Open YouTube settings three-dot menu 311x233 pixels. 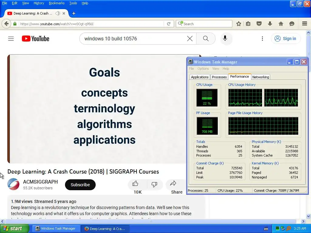[x=262, y=39]
